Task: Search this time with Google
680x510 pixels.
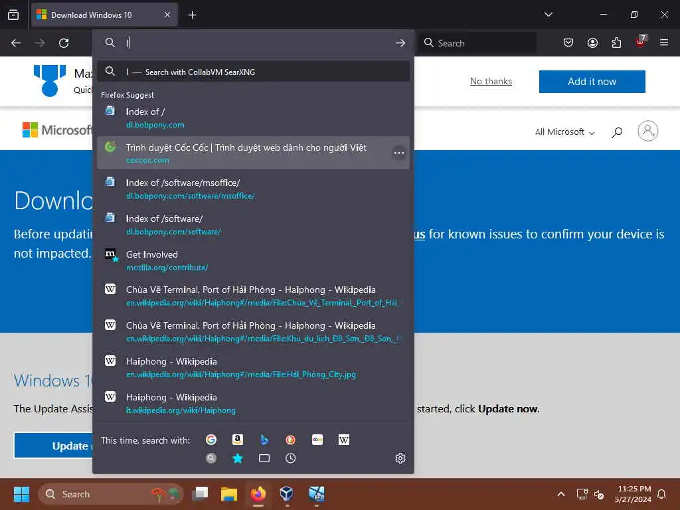Action: click(x=211, y=440)
